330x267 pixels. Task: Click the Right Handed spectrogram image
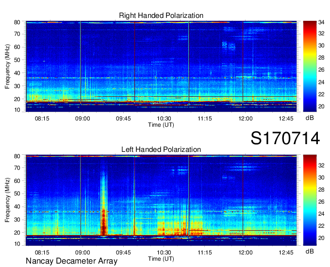[161, 66]
